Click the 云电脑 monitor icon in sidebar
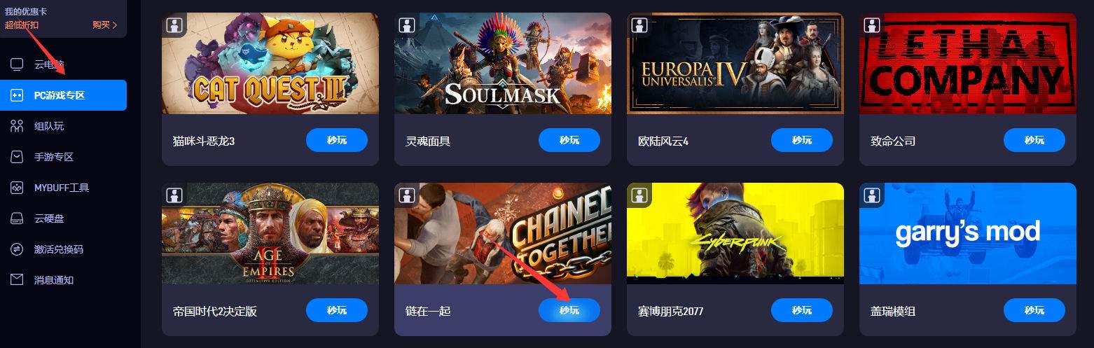This screenshot has height=348, width=1094. [17, 64]
